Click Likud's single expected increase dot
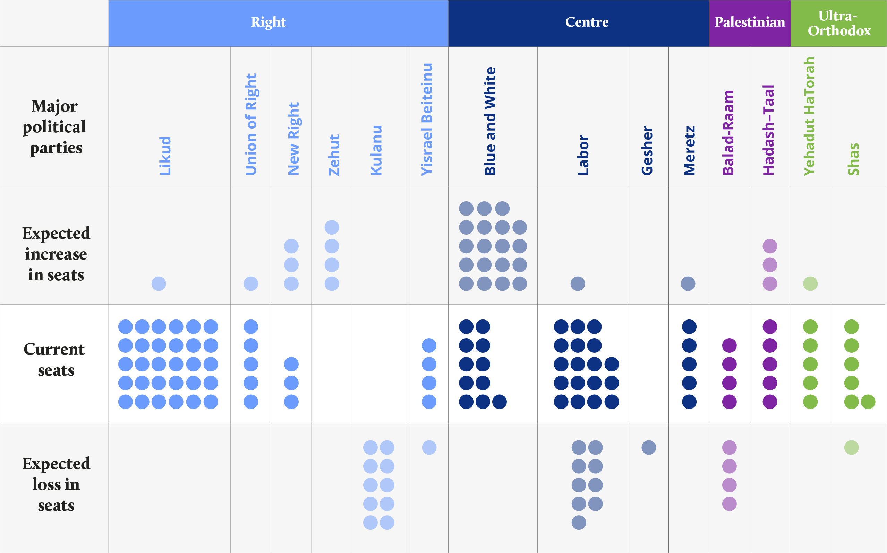Viewport: 887px width, 553px height. (x=159, y=283)
